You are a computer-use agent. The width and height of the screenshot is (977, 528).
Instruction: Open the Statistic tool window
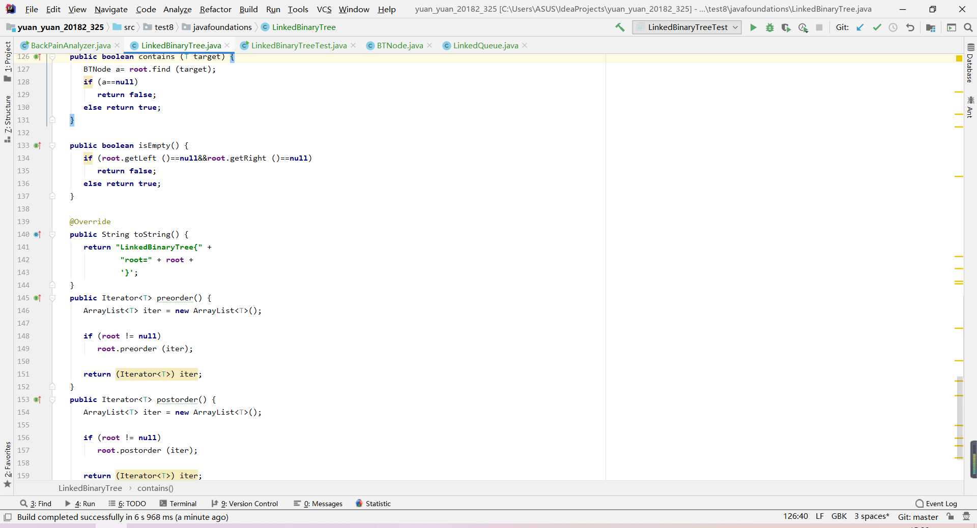(x=373, y=504)
